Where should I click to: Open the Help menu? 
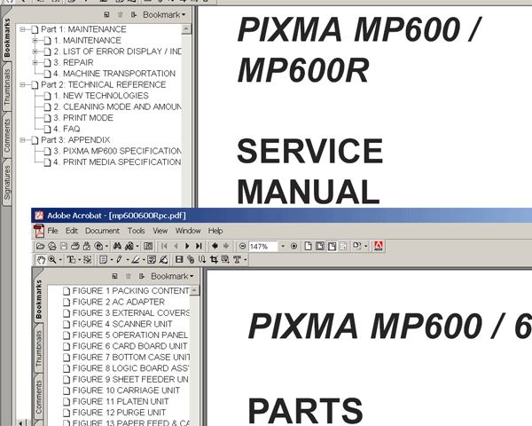pyautogui.click(x=215, y=231)
